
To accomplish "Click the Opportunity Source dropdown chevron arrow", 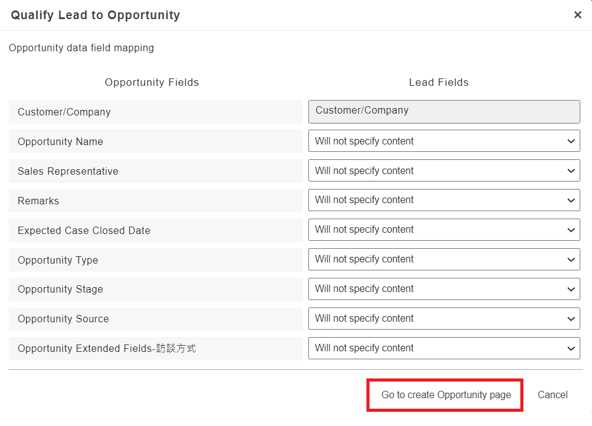I will point(570,319).
